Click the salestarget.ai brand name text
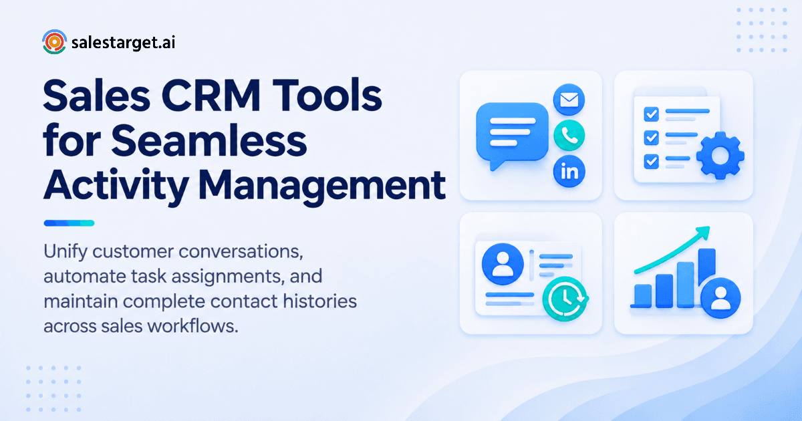Image resolution: width=802 pixels, height=421 pixels. pos(124,43)
